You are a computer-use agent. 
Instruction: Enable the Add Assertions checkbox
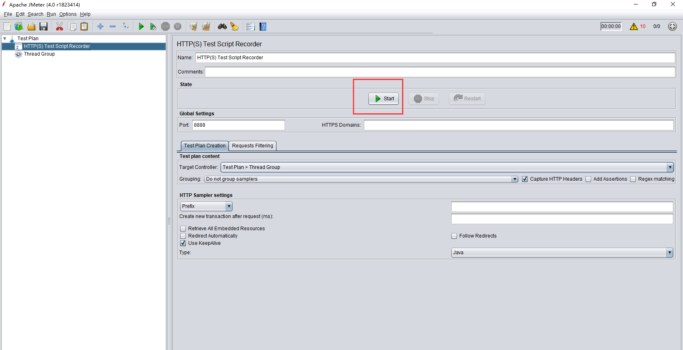[x=588, y=179]
